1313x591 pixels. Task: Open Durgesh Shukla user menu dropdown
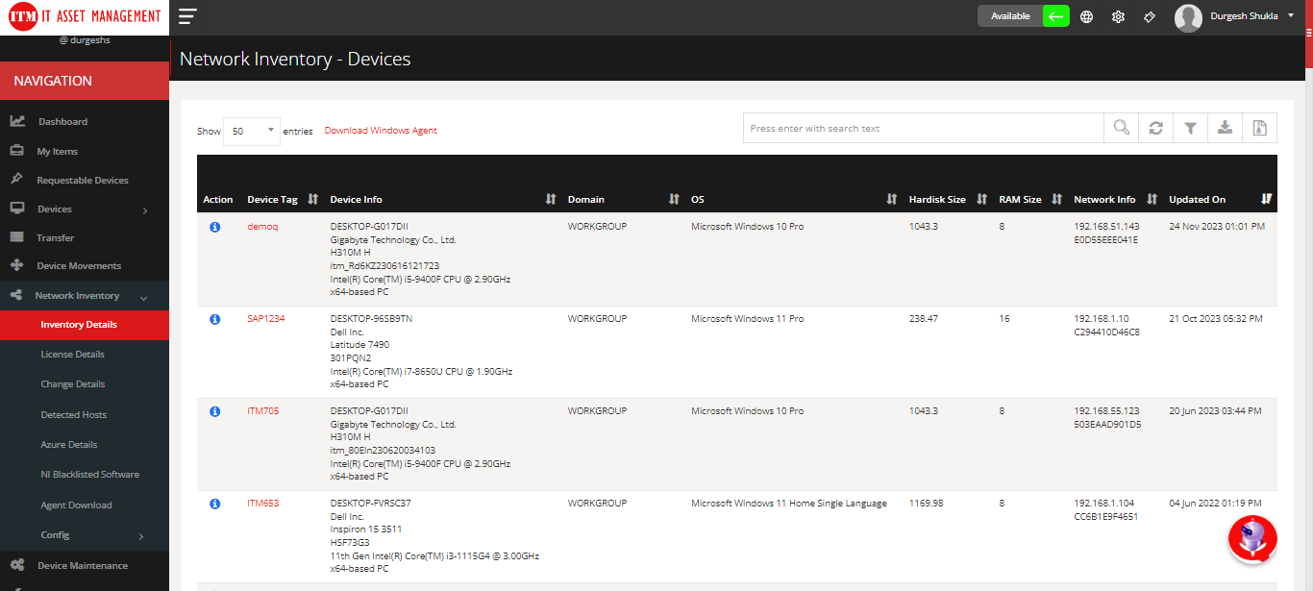(1251, 16)
